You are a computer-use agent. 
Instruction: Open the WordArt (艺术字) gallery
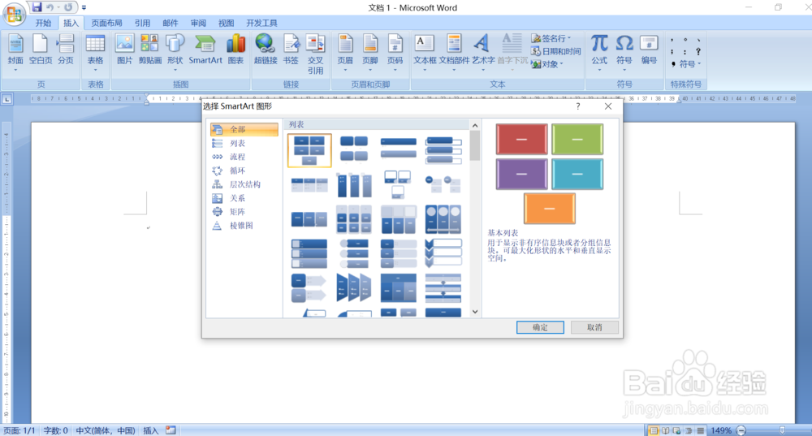pos(483,50)
